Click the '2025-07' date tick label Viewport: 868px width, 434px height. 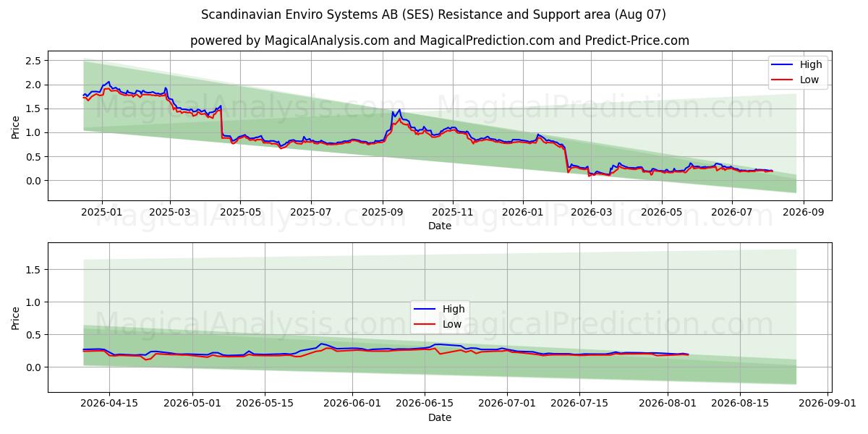311,212
